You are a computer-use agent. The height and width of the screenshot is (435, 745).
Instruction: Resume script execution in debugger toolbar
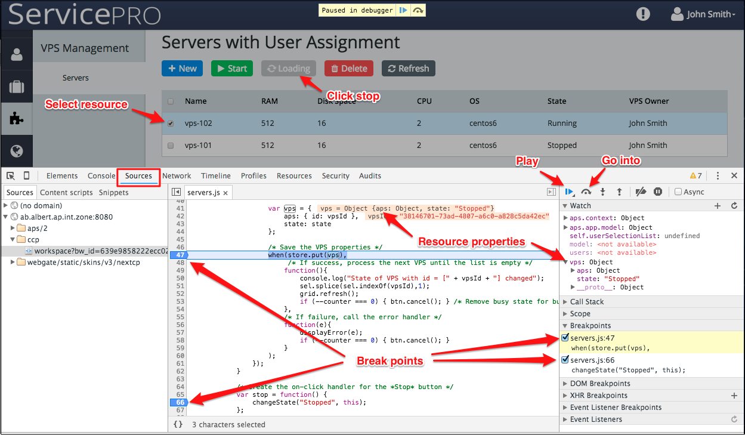(x=568, y=192)
